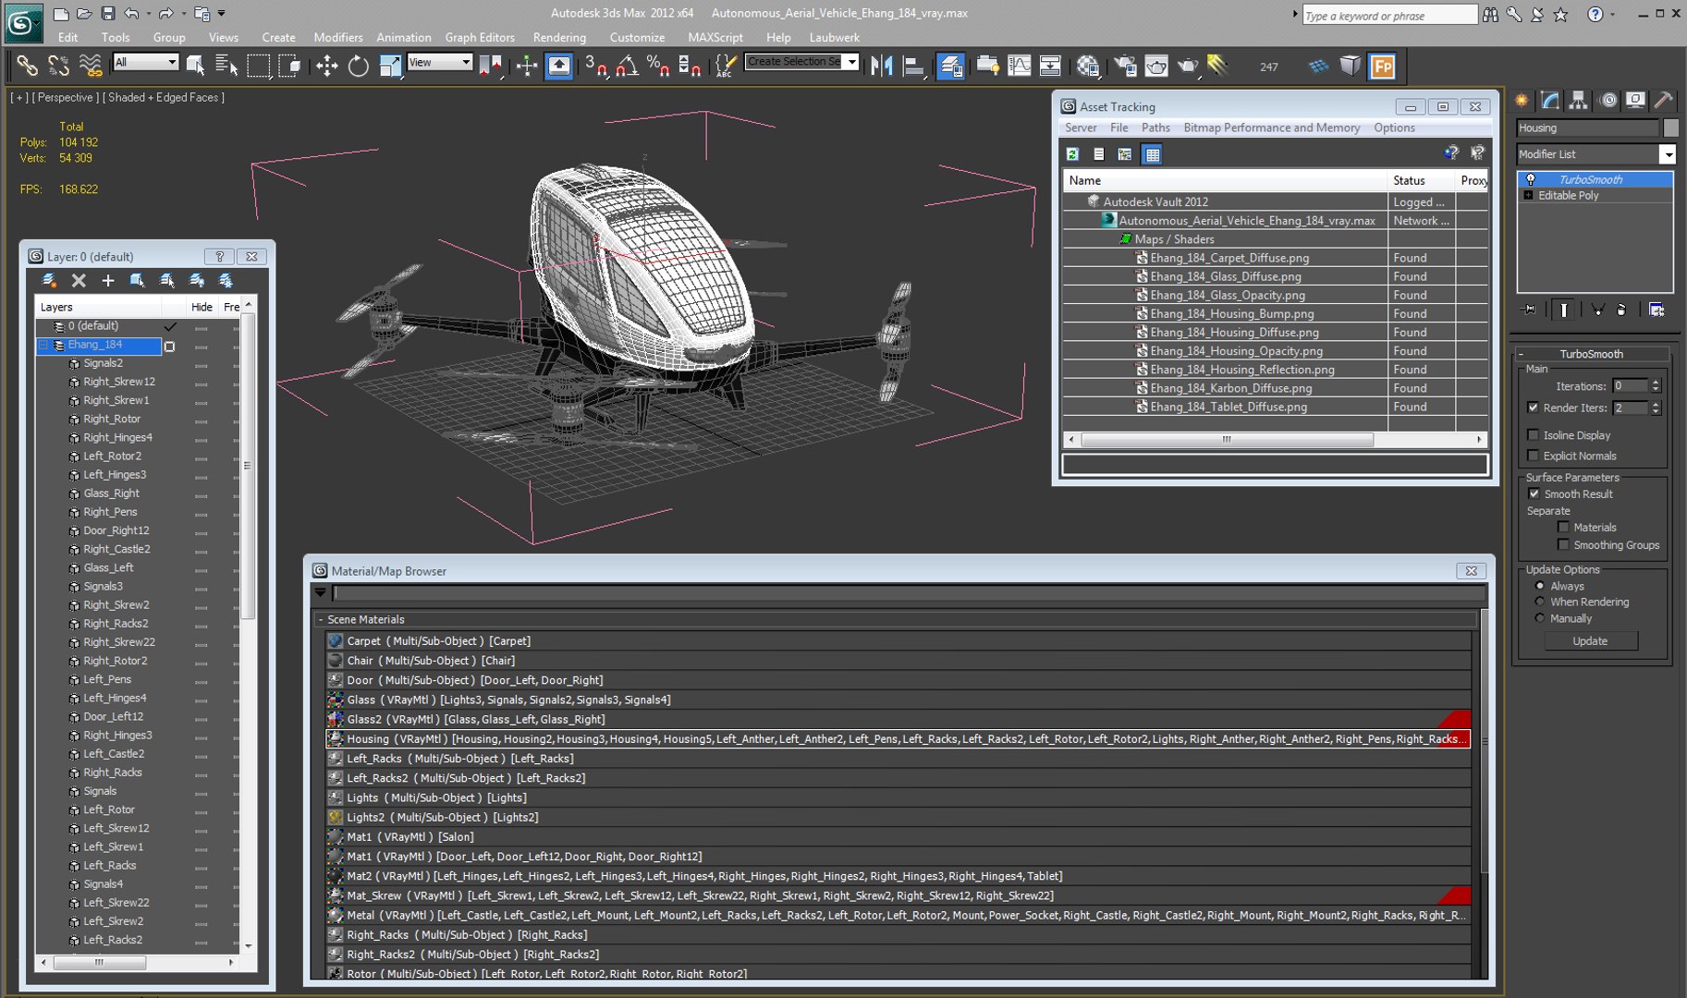Screen dimensions: 1687x998
Task: Increment the TurboSmooth Iterations spinner
Action: pos(1656,383)
